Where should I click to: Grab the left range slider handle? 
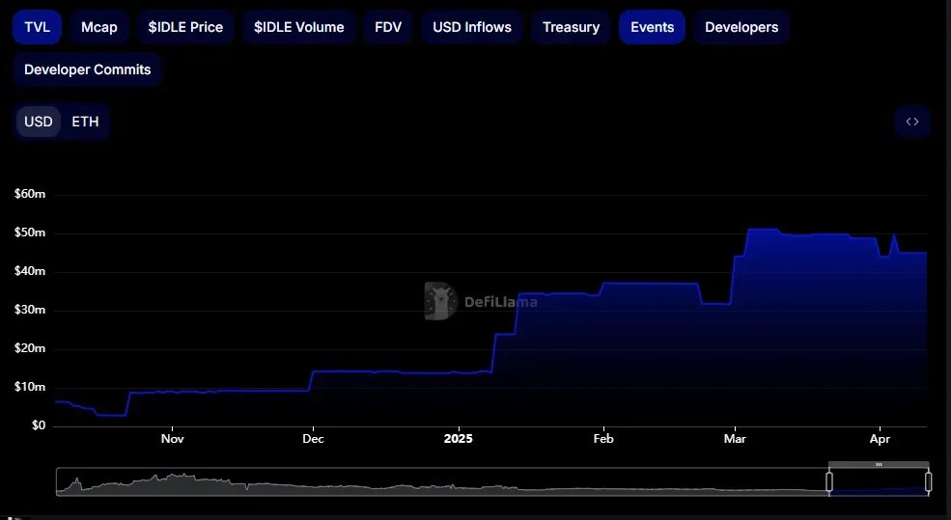(x=829, y=481)
